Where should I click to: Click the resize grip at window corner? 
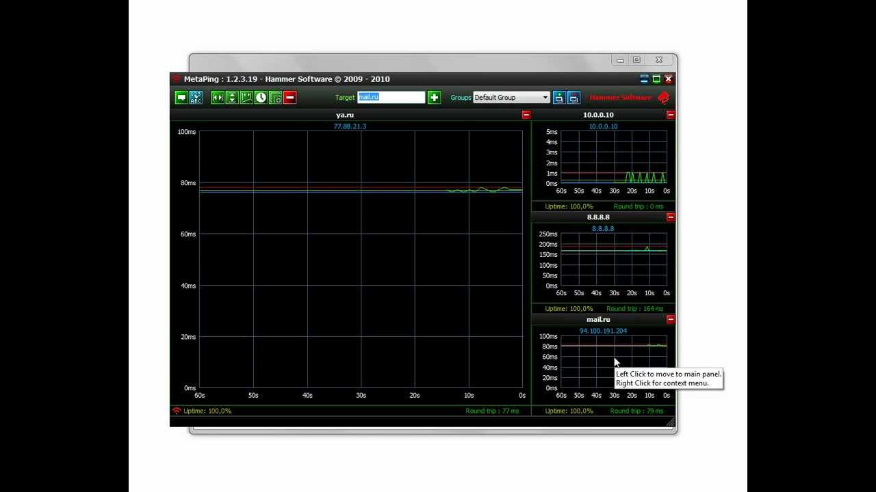click(671, 423)
